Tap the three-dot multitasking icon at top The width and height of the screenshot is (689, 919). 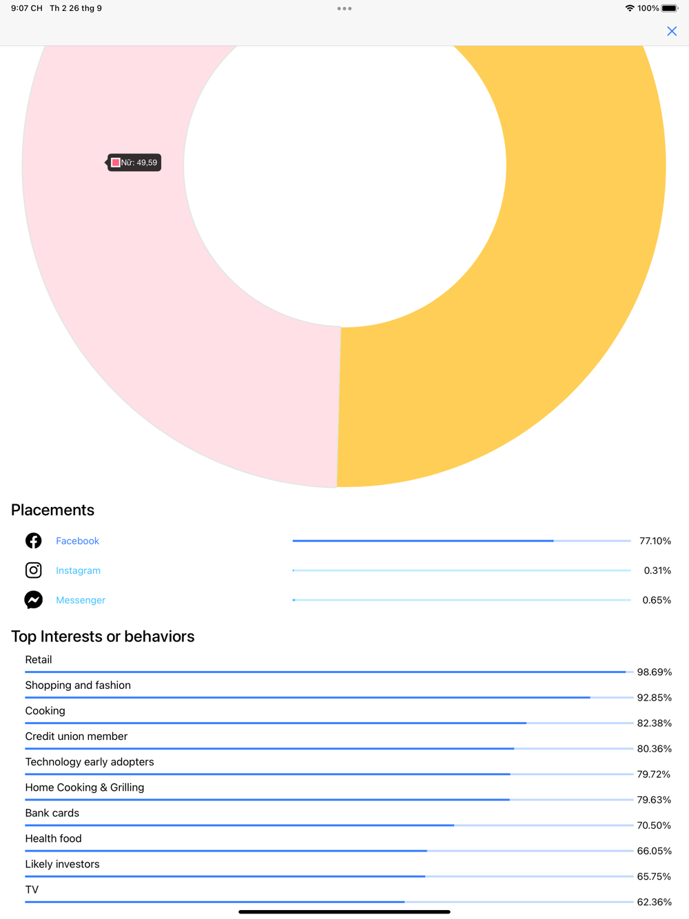click(344, 8)
